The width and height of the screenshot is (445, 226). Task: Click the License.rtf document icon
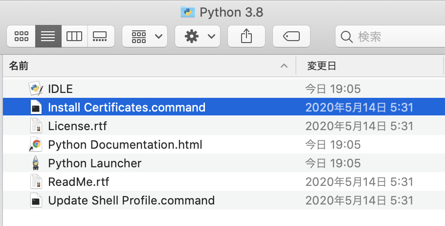(36, 126)
